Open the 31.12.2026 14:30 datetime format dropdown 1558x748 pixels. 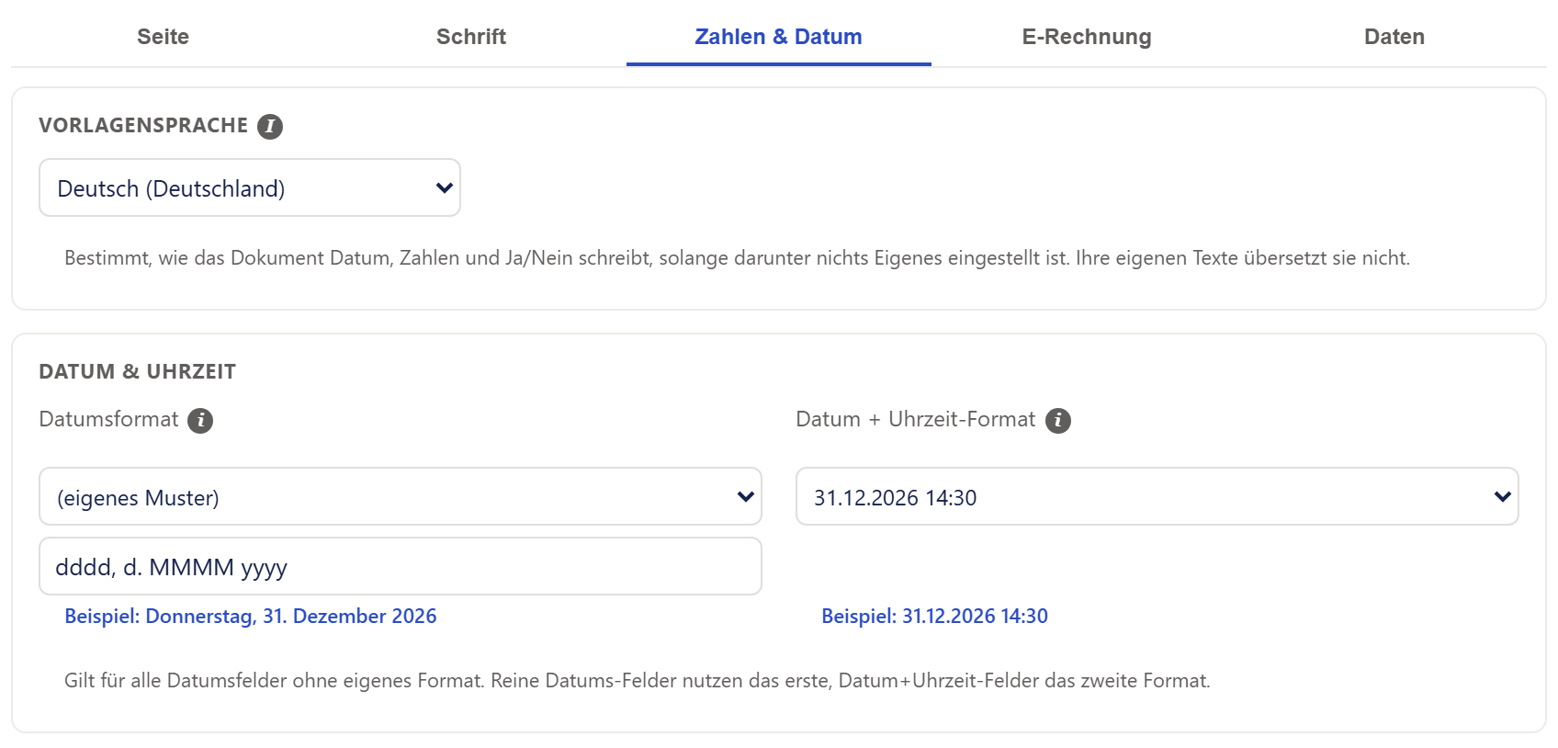(x=1157, y=496)
